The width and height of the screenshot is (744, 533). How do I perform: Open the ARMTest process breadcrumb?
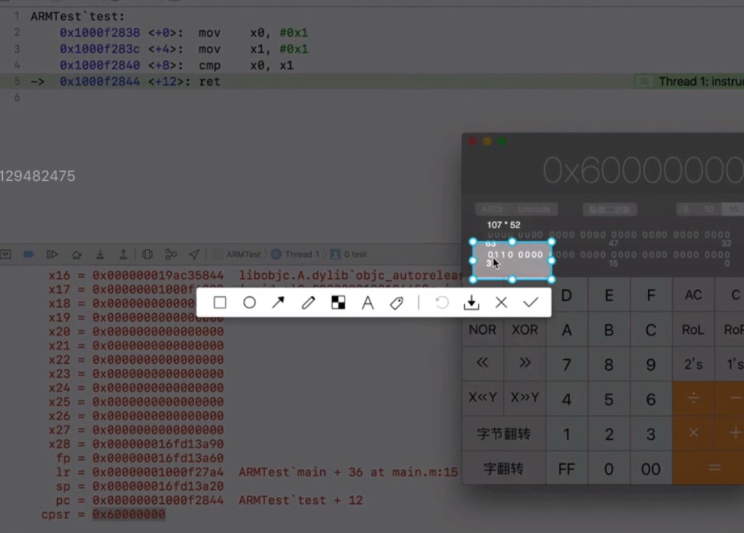coord(237,254)
